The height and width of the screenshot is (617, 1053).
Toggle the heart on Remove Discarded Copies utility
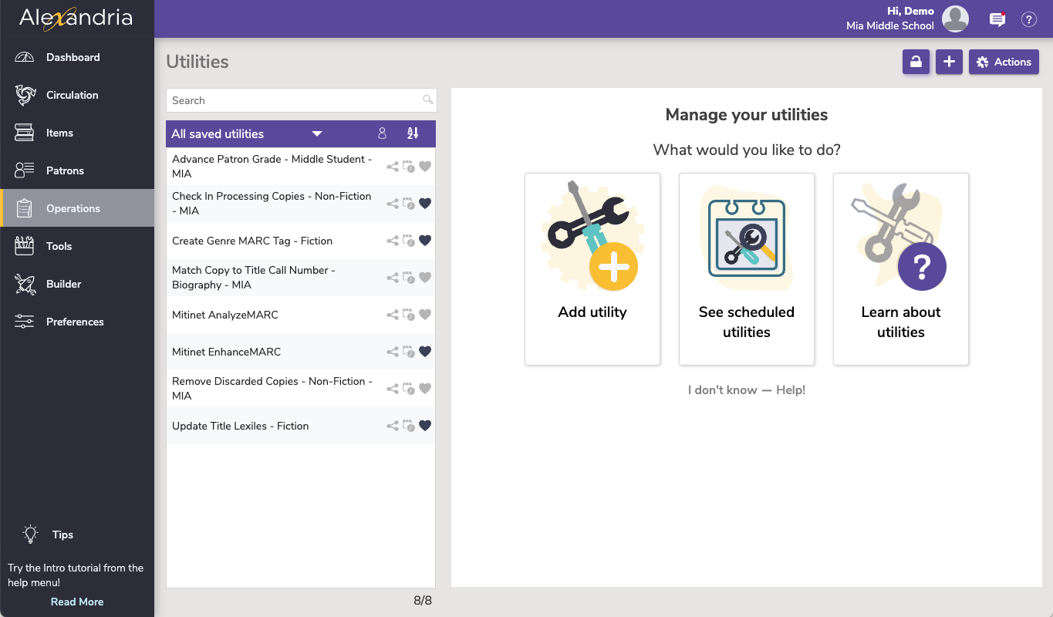[425, 388]
